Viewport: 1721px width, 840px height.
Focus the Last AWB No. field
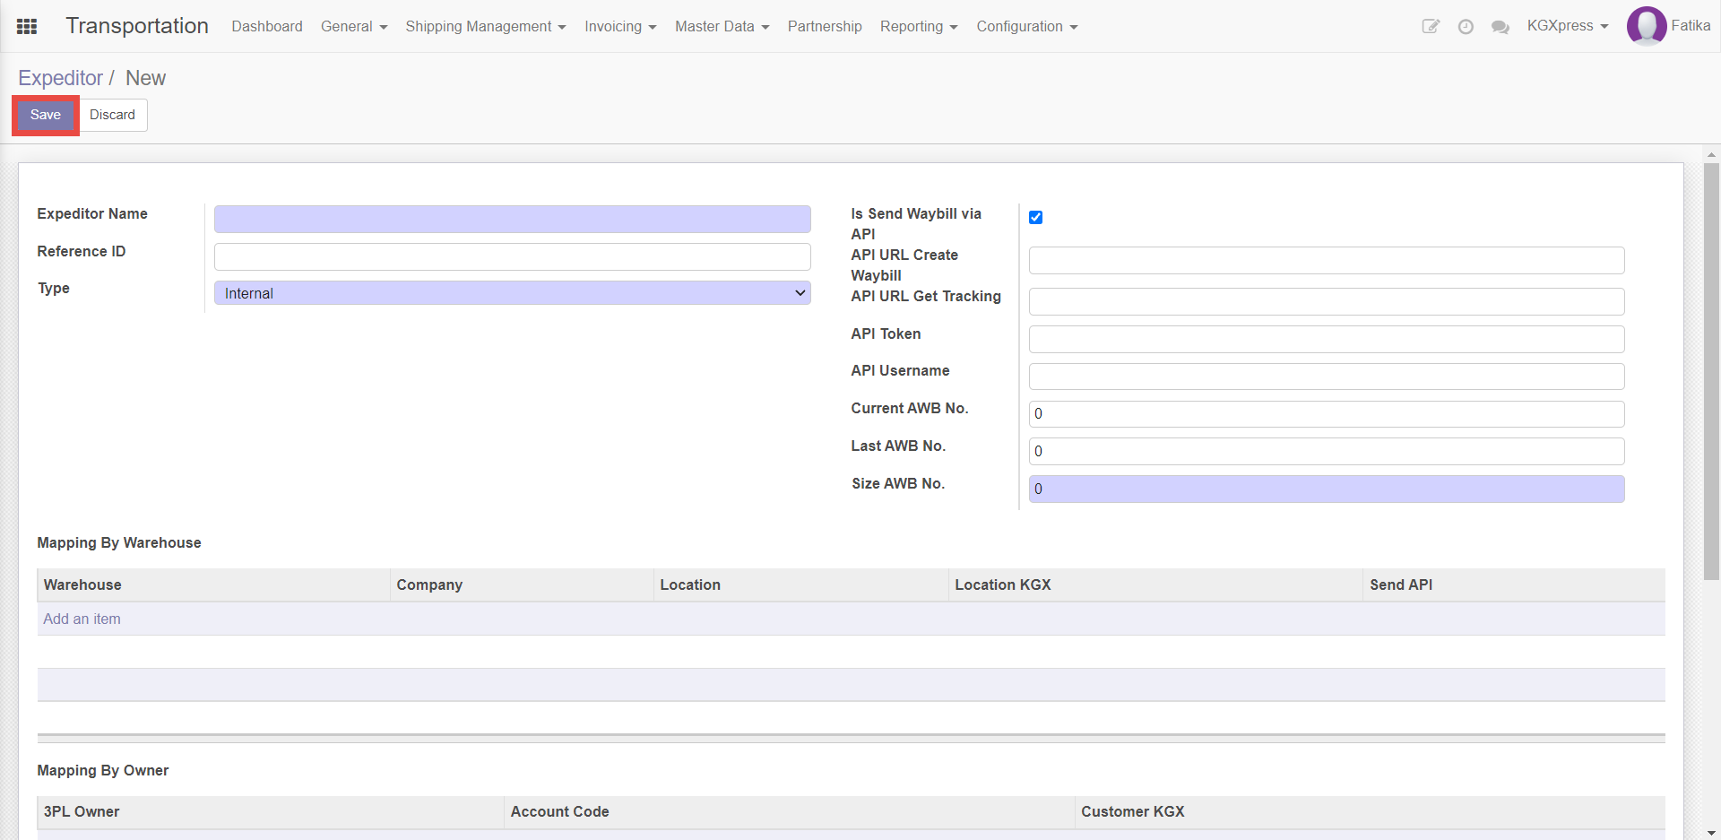[1327, 451]
